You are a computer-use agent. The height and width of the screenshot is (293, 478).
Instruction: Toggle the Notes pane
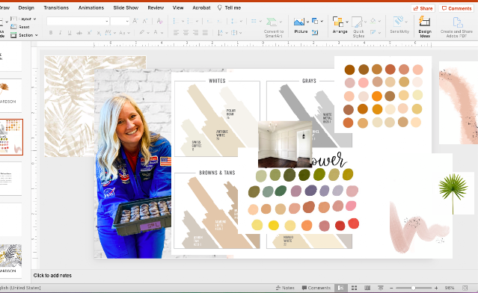[x=285, y=288]
